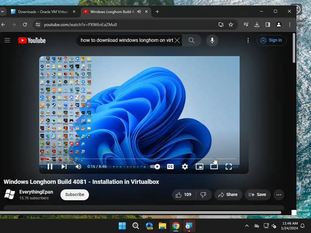Expand the Chrome tab search dropdown
Viewport: 311px width, 233px height.
coord(2,12)
